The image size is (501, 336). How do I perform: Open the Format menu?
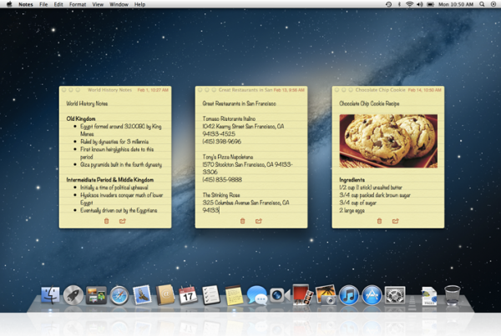(78, 4)
